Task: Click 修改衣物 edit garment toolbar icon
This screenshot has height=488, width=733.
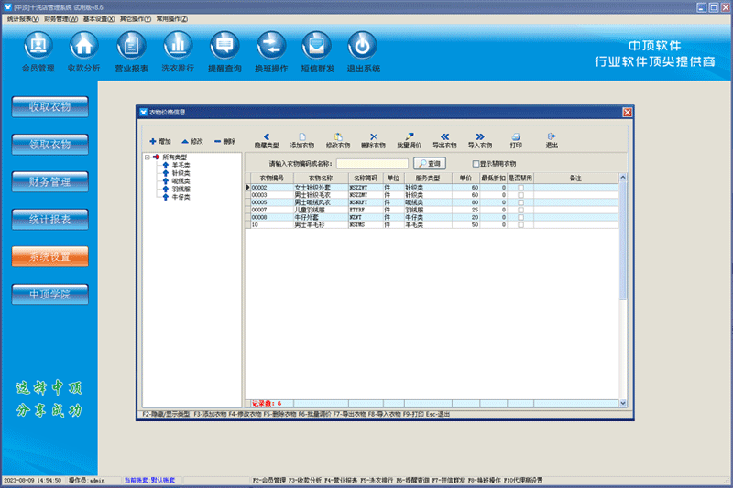Action: (338, 136)
